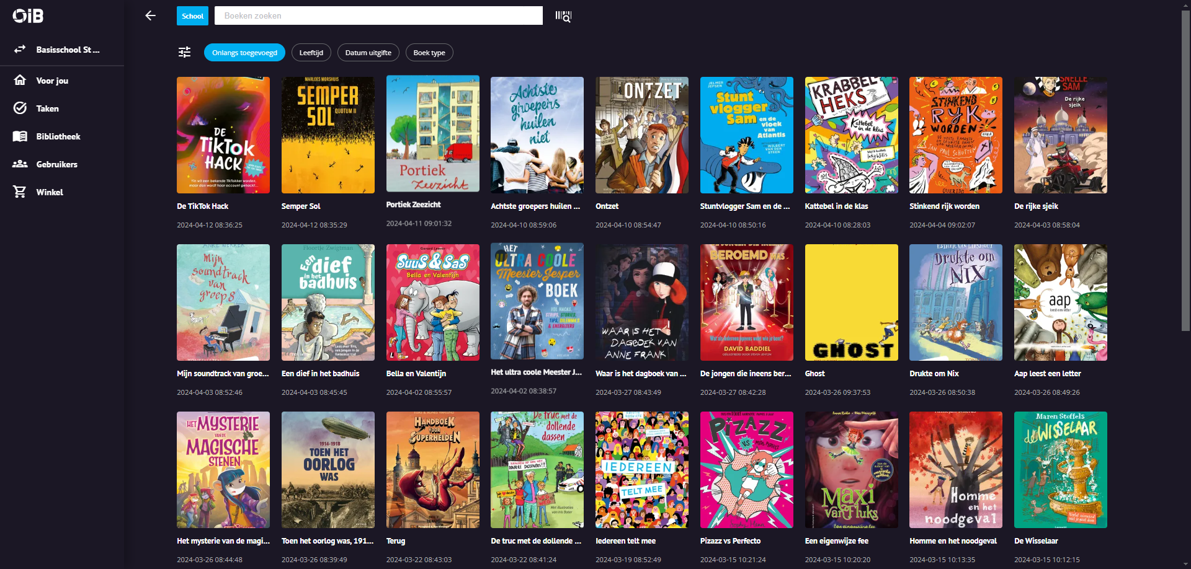Toggle the Onlangs toegevoegd filter chip
Image resolution: width=1191 pixels, height=569 pixels.
(244, 53)
